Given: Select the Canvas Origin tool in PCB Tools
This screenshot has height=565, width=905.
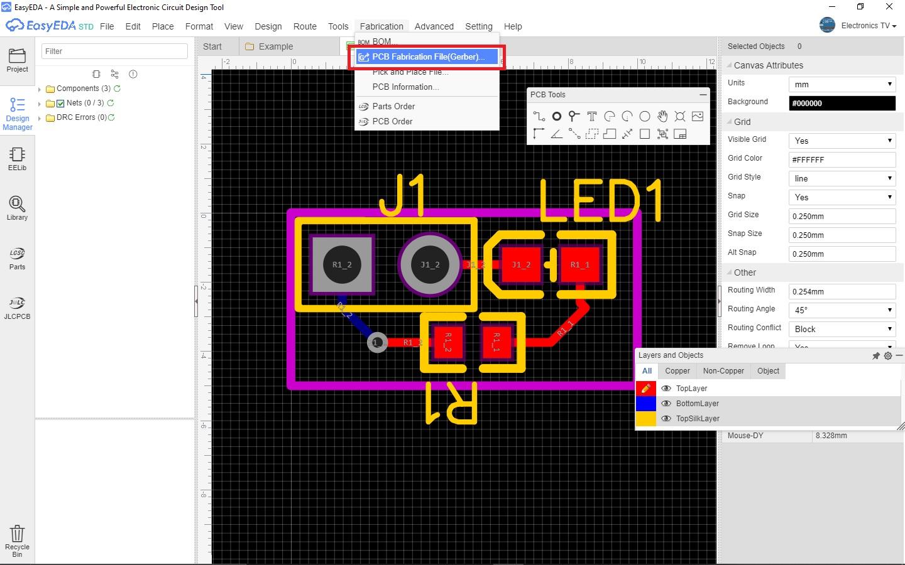Looking at the screenshot, I should pos(539,134).
